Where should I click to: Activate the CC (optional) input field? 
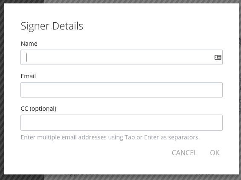pos(122,123)
